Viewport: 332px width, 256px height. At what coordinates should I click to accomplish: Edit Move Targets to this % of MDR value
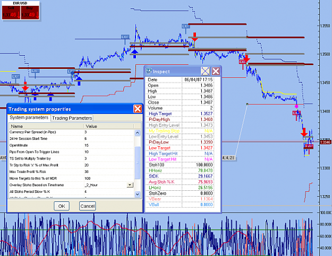(109, 179)
